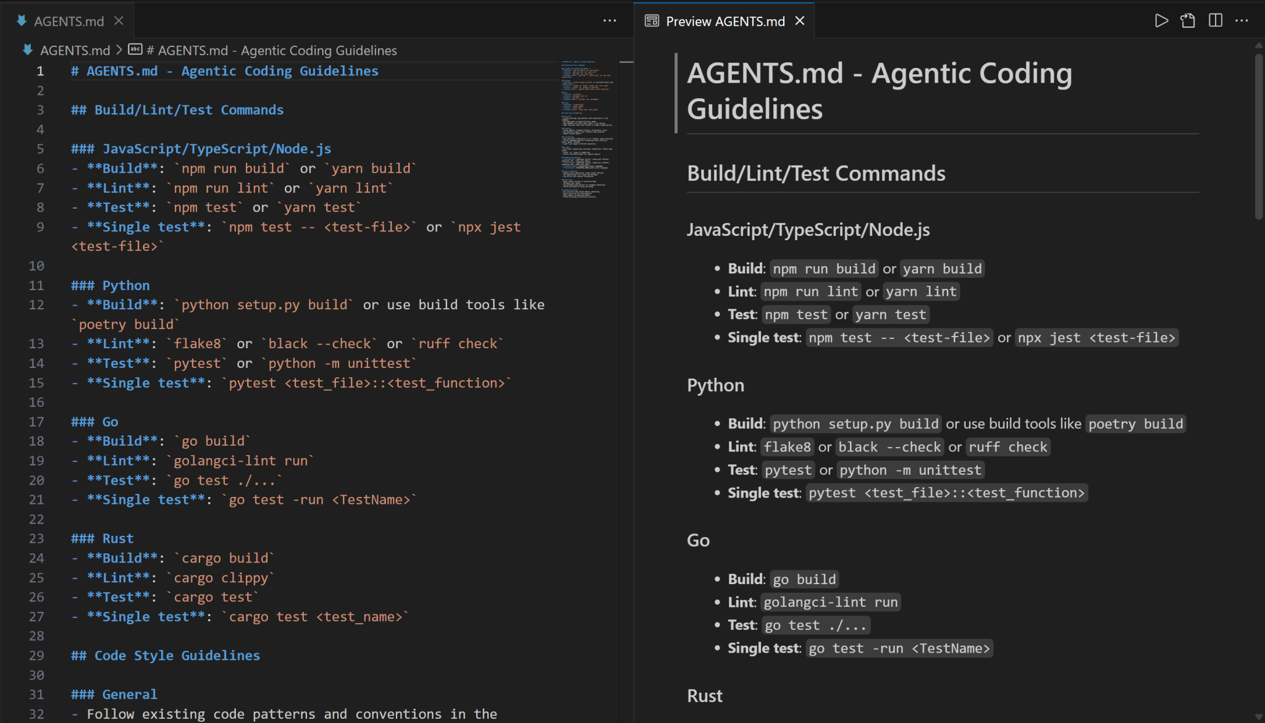Open more actions menu in the preview pane

coord(1242,20)
